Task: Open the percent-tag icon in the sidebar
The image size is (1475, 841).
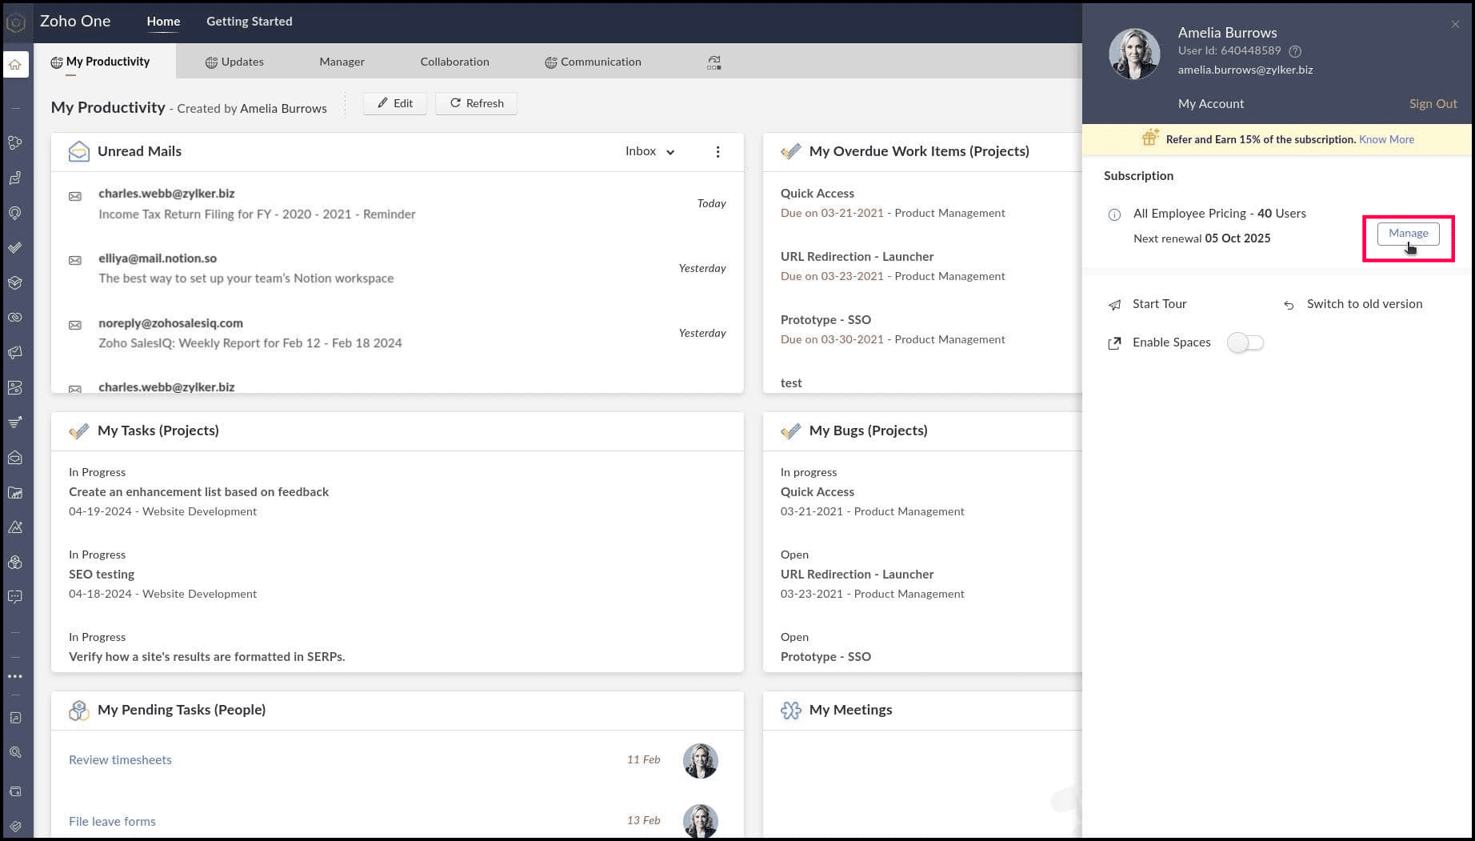Action: [15, 388]
